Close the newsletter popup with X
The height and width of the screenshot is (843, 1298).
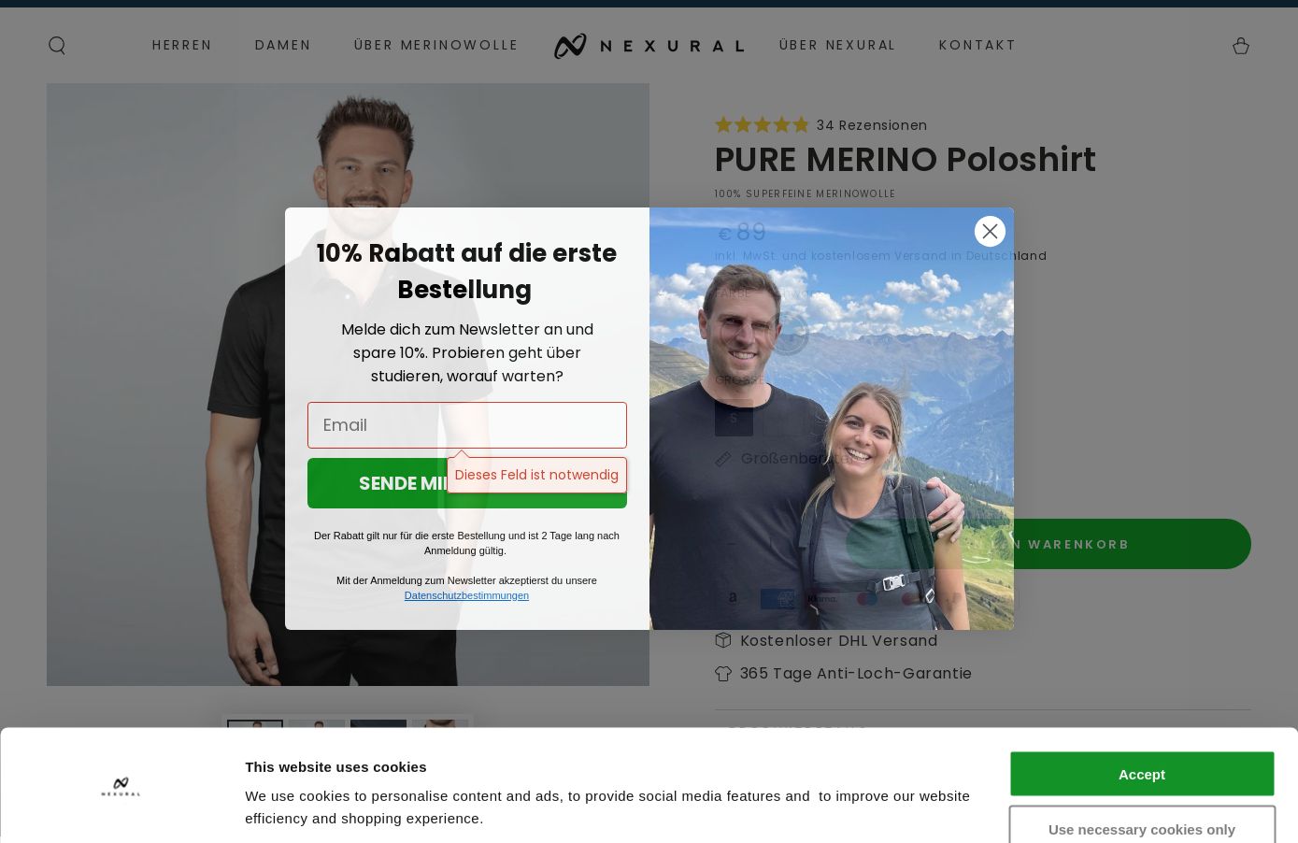(x=990, y=231)
